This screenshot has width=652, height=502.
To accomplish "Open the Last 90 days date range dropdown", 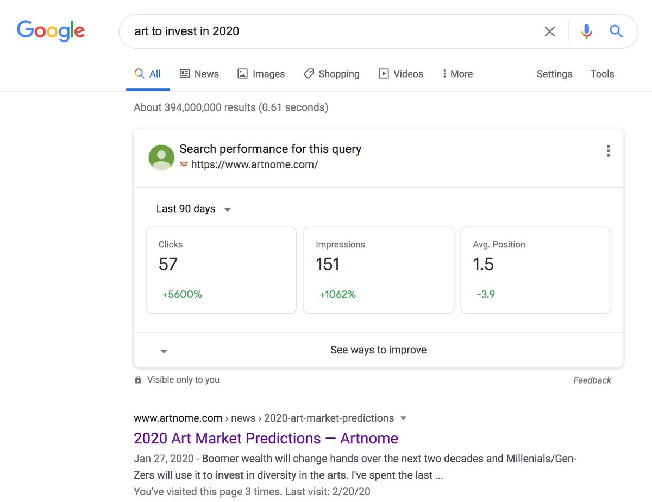I will click(x=194, y=209).
